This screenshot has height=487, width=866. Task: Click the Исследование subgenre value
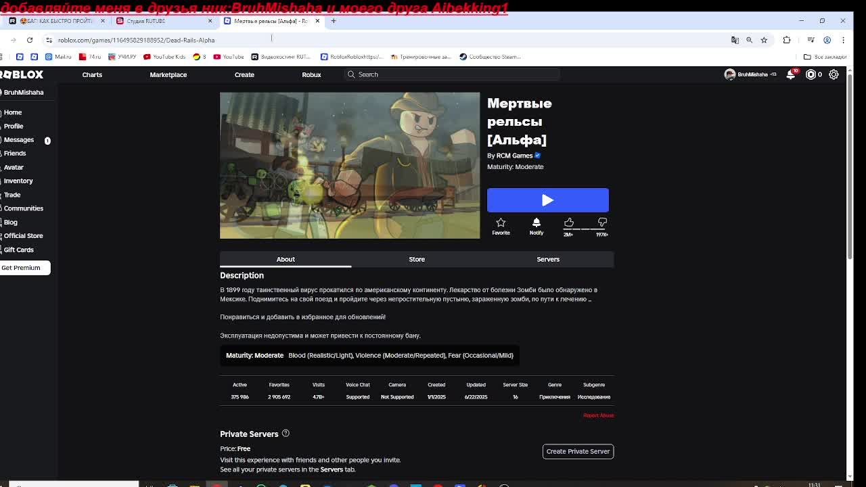tap(594, 397)
